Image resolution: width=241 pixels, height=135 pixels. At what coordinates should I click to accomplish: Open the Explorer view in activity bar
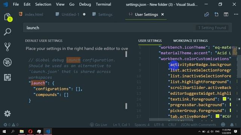8,17
